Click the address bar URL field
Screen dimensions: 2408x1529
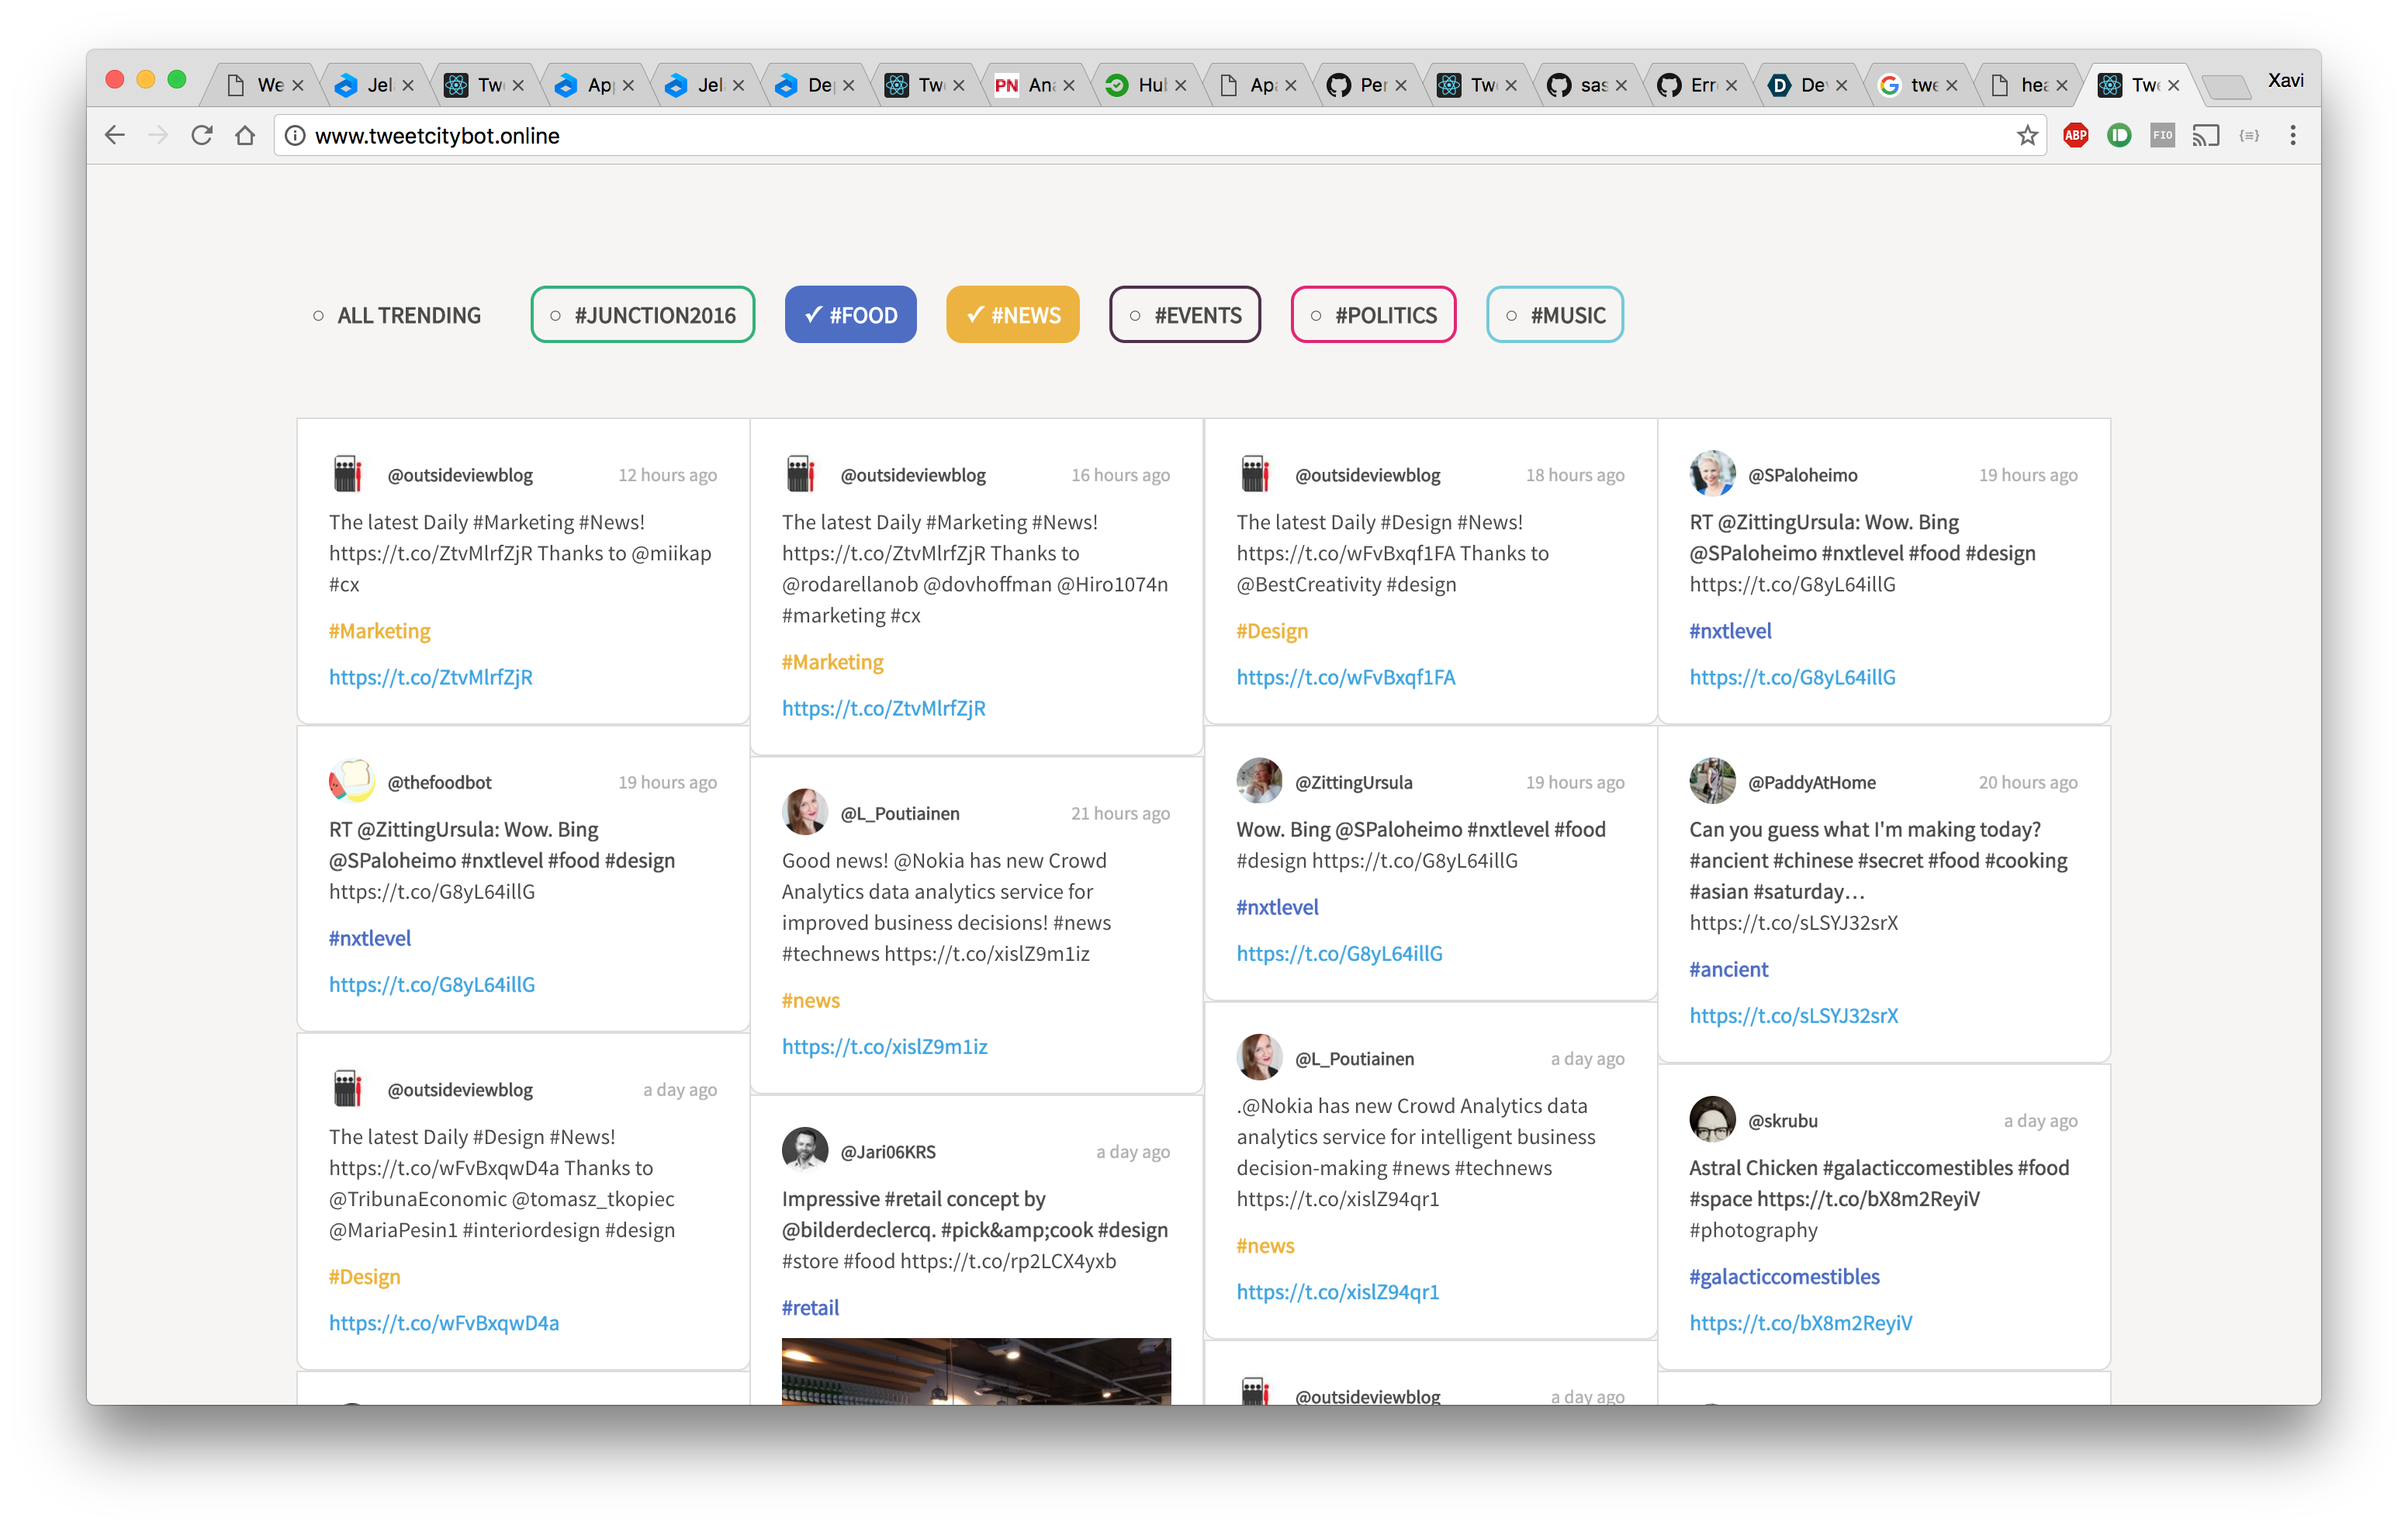click(1100, 135)
